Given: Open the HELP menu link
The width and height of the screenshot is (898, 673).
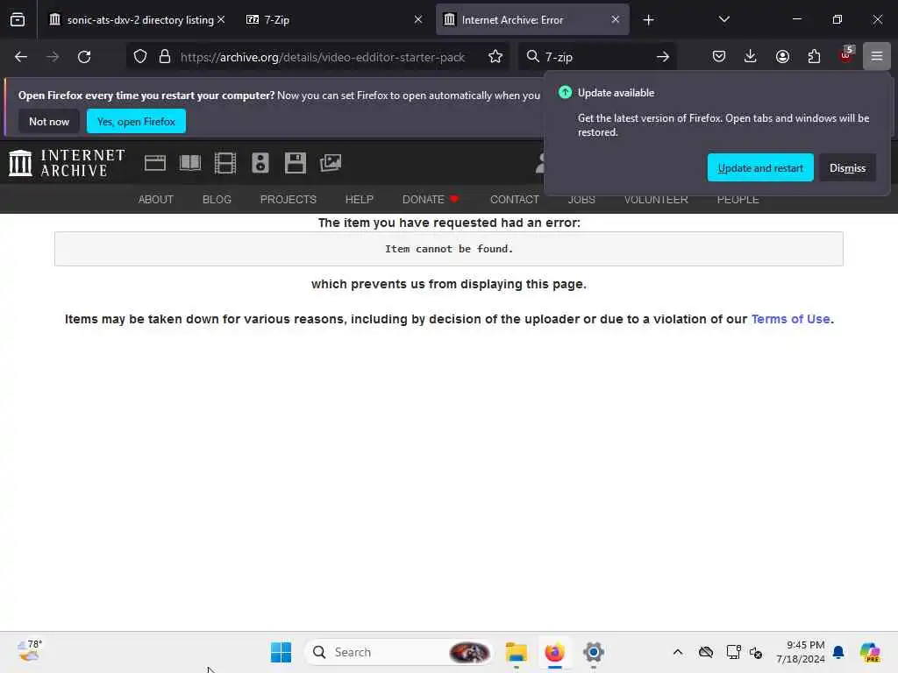Looking at the screenshot, I should tap(359, 199).
